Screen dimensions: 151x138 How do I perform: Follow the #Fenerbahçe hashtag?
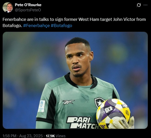point(36,25)
